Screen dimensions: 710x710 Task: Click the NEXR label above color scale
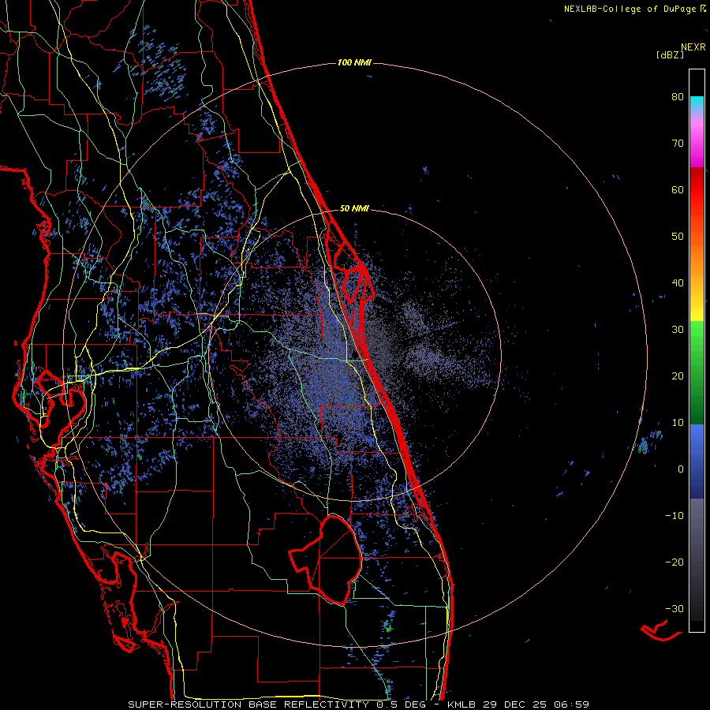click(x=693, y=47)
